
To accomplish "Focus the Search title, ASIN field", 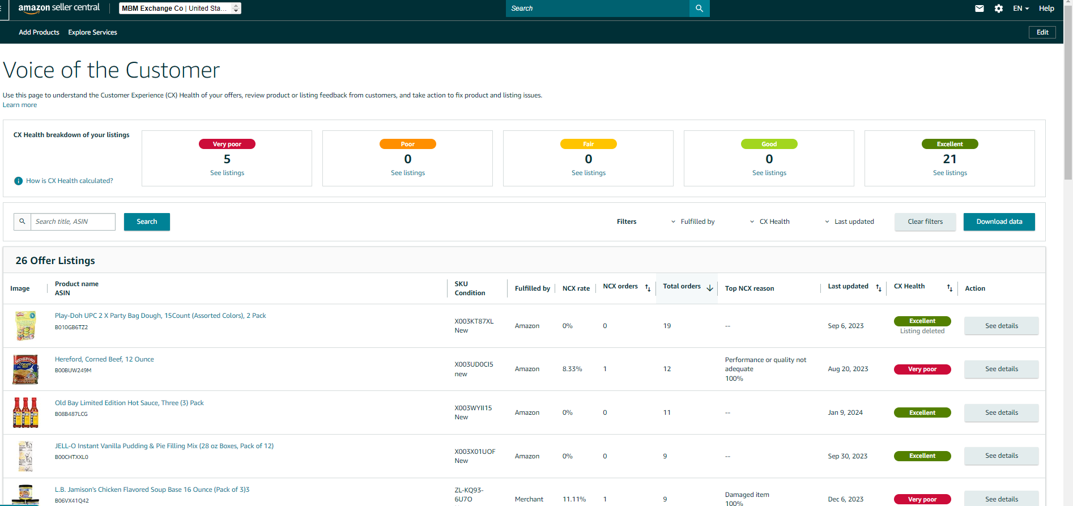I will pyautogui.click(x=73, y=222).
